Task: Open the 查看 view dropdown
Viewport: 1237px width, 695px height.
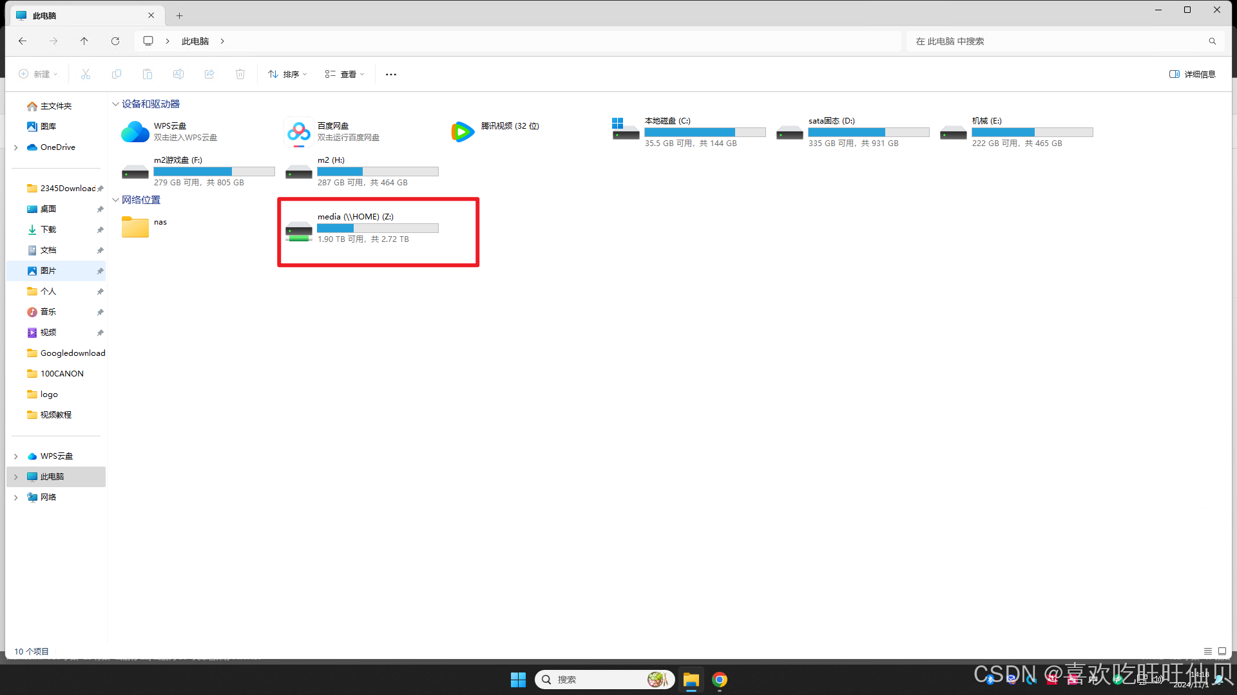Action: pyautogui.click(x=345, y=75)
